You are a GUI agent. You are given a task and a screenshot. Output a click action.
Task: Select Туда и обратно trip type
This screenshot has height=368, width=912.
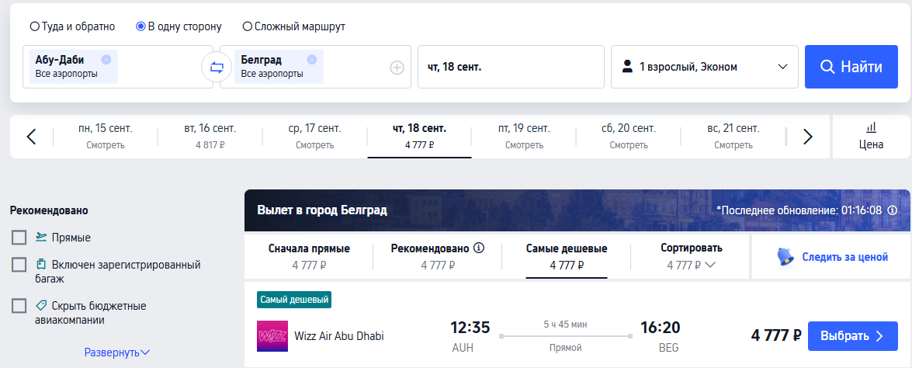click(x=73, y=26)
